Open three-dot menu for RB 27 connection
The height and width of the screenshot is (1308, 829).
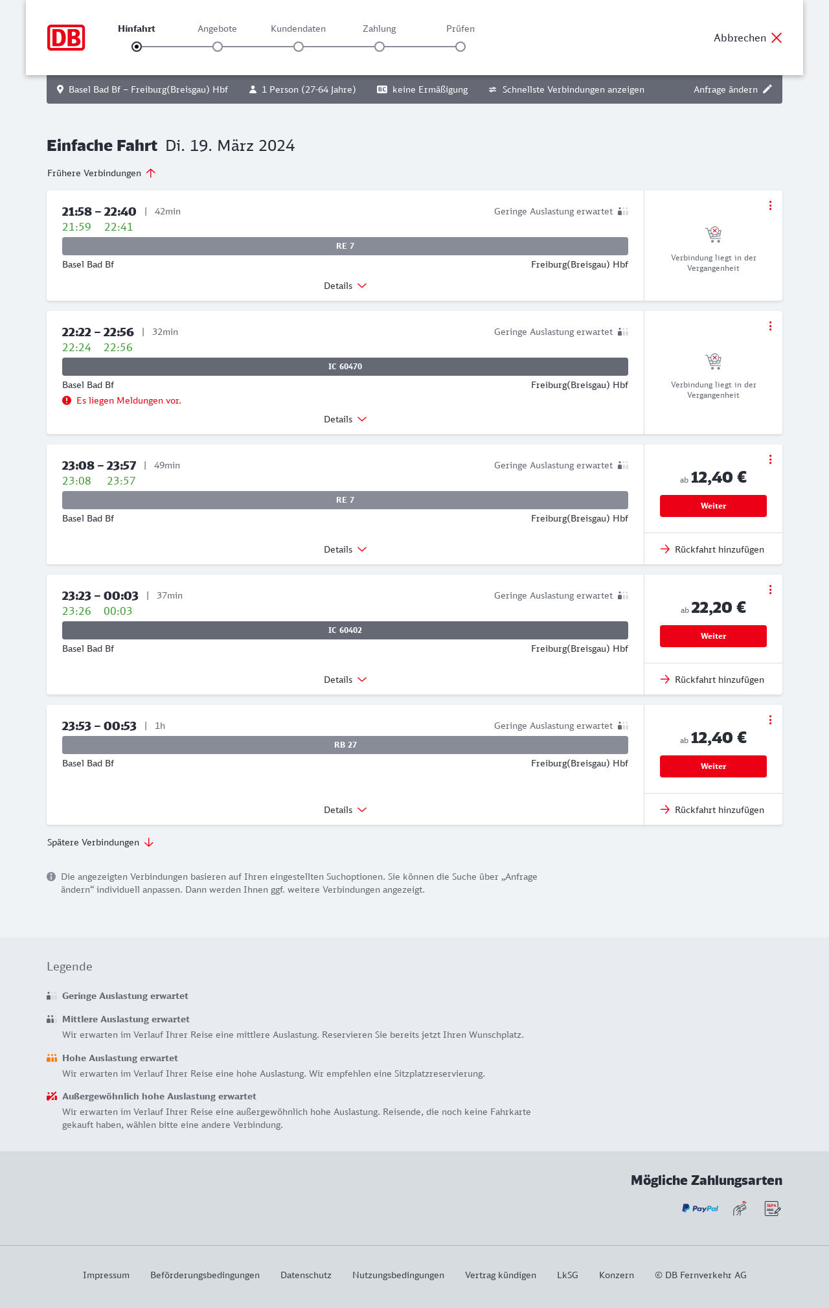[x=770, y=720]
